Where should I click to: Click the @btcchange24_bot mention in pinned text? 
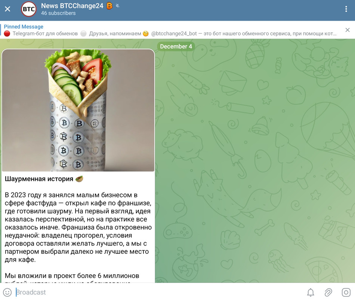(174, 34)
